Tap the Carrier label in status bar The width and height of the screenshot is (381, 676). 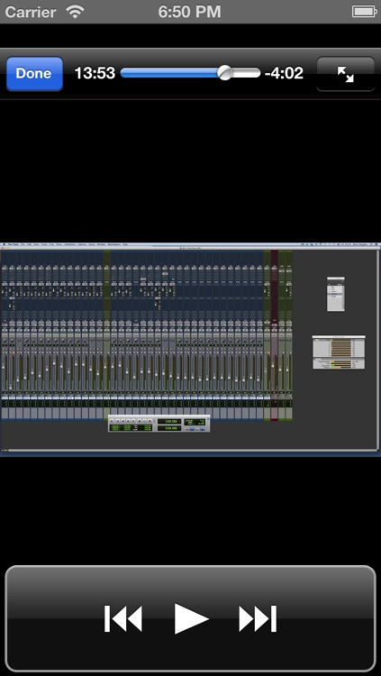click(31, 12)
